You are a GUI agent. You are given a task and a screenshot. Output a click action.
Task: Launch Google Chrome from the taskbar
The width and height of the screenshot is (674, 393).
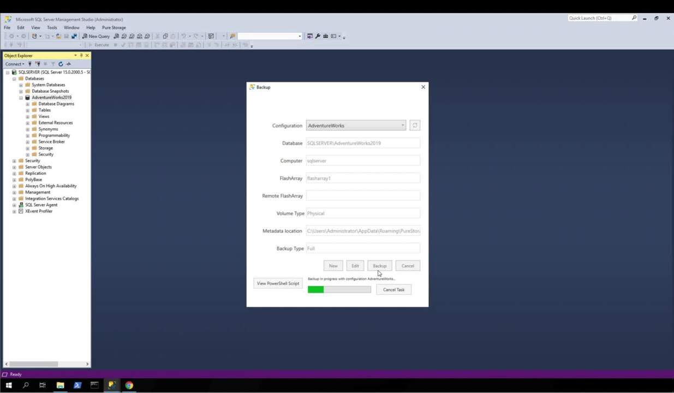[129, 385]
